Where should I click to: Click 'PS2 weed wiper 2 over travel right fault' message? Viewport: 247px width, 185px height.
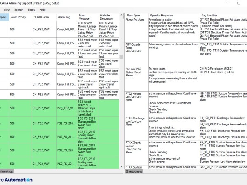coord(88,84)
